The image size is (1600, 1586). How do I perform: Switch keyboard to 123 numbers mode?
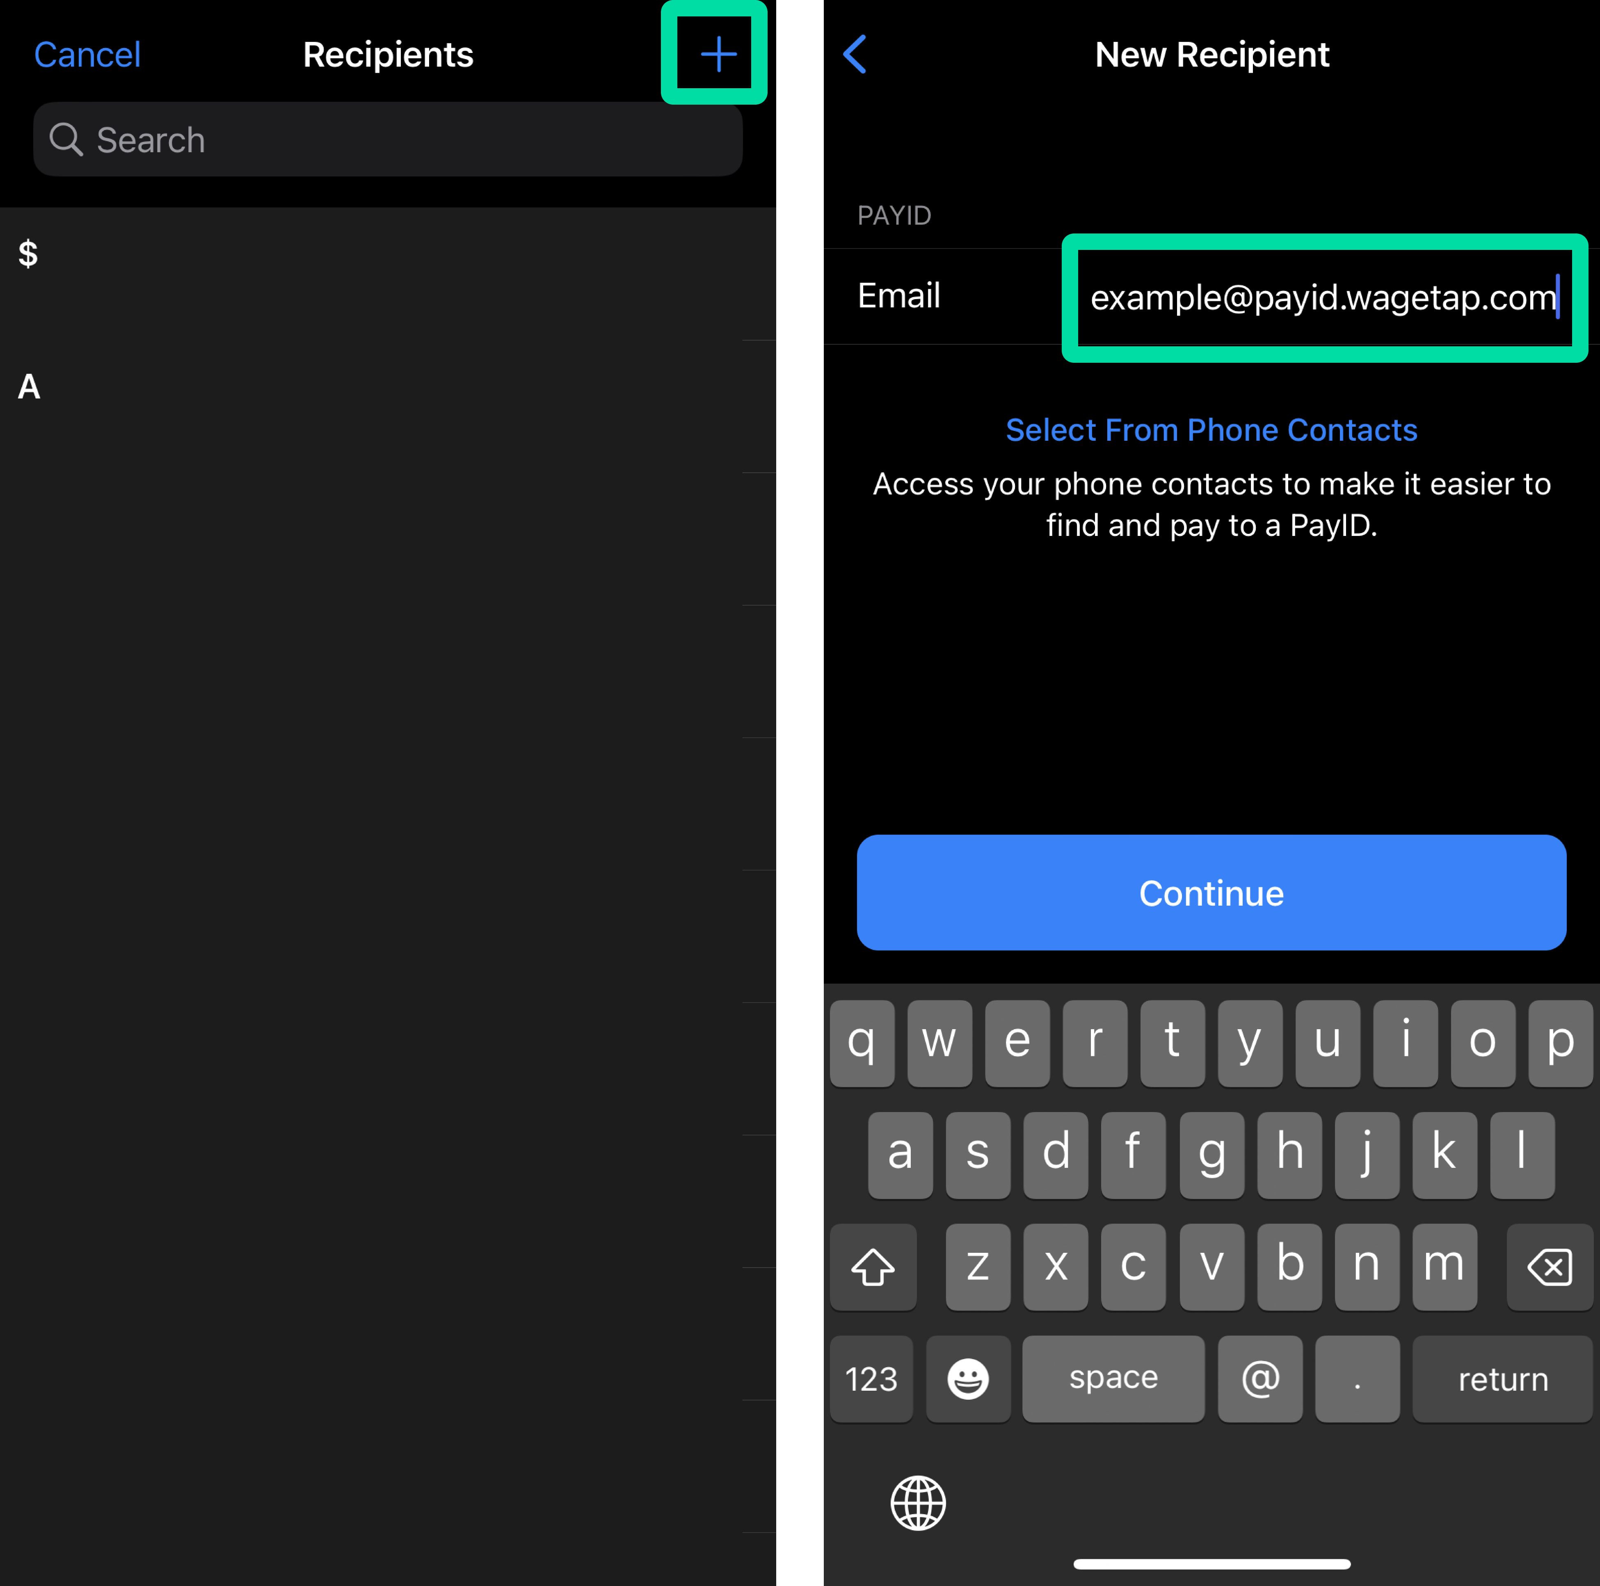tap(871, 1379)
